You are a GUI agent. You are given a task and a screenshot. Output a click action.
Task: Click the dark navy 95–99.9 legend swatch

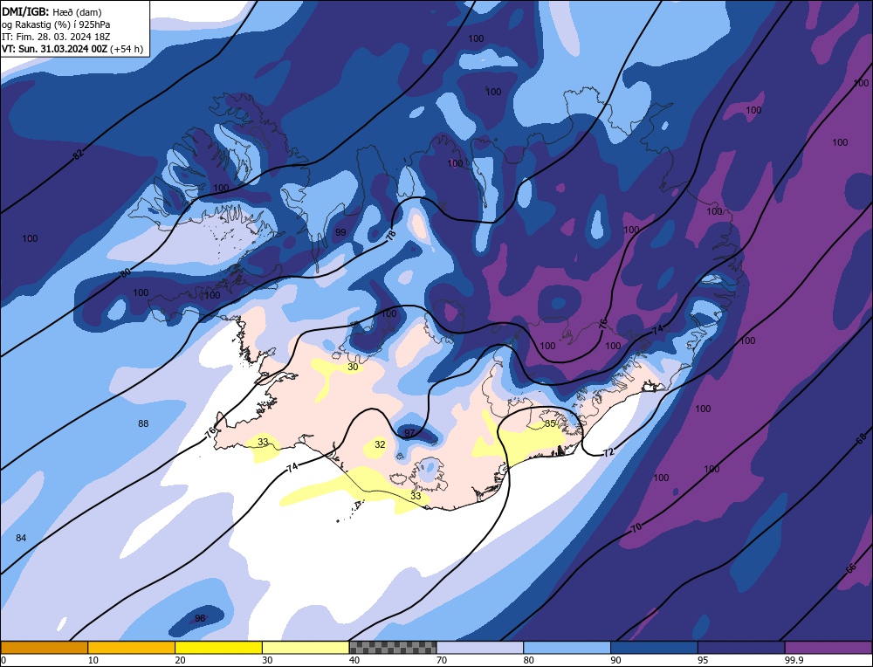coord(741,647)
